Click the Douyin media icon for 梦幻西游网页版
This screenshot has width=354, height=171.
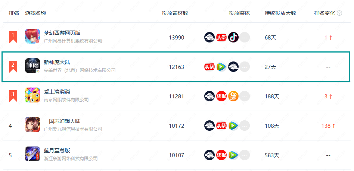coord(233,37)
